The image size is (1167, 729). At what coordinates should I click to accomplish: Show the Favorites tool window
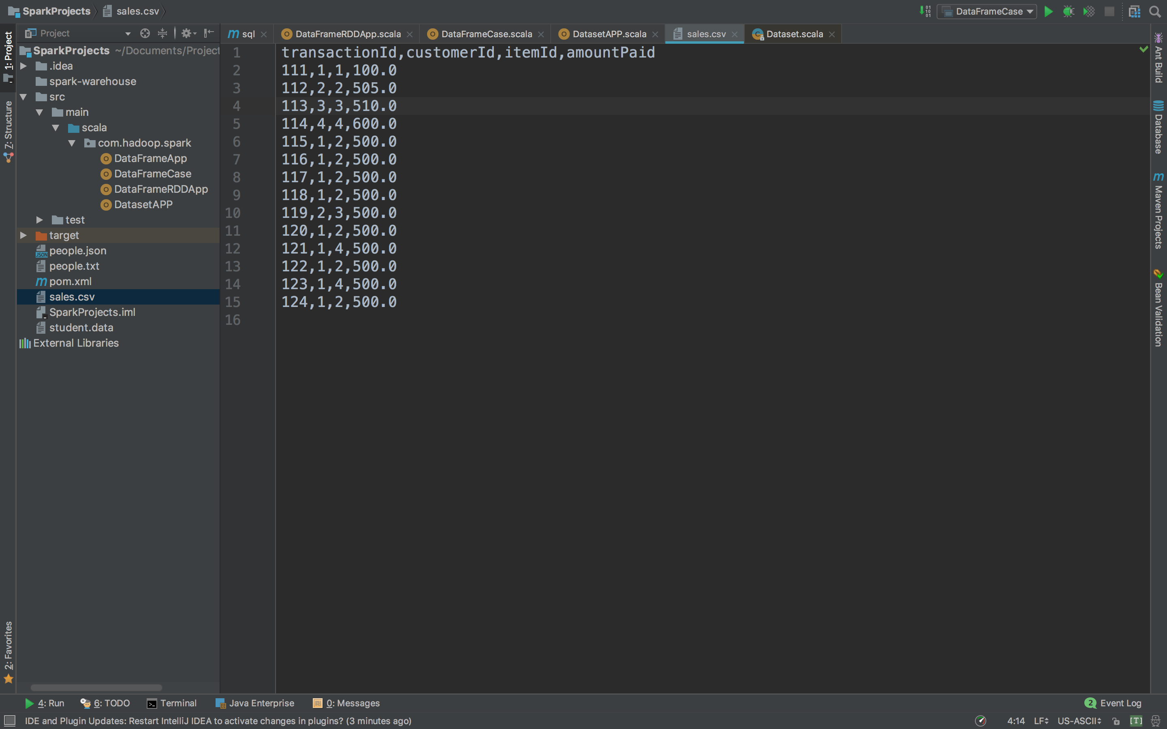(x=8, y=646)
